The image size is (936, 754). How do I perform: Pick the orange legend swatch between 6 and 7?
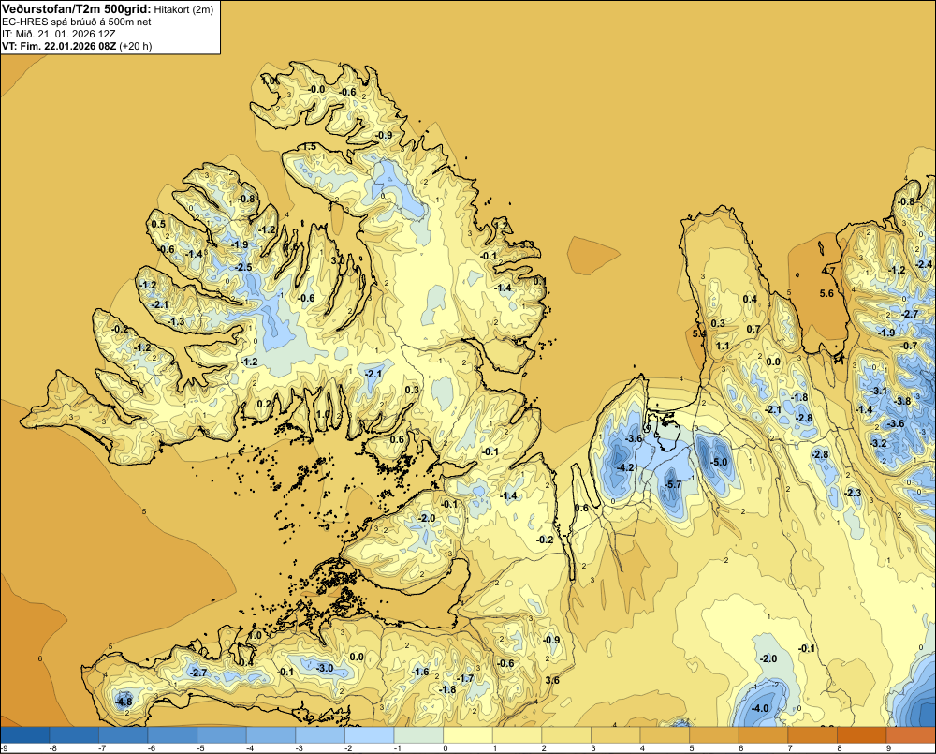coord(763,735)
